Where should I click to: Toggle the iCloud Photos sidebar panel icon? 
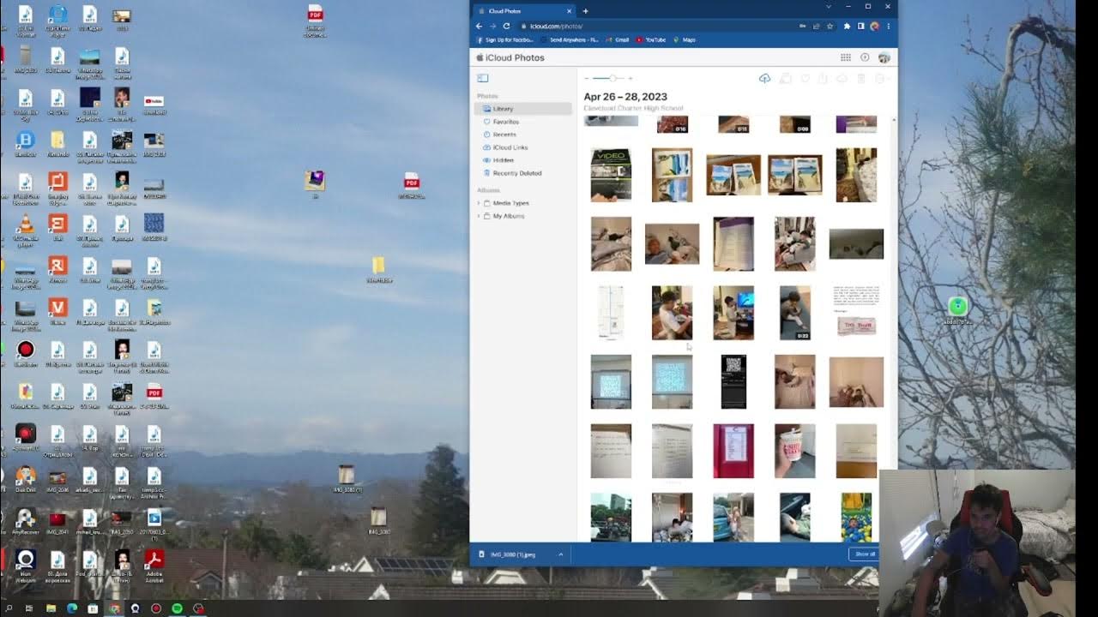(x=483, y=78)
